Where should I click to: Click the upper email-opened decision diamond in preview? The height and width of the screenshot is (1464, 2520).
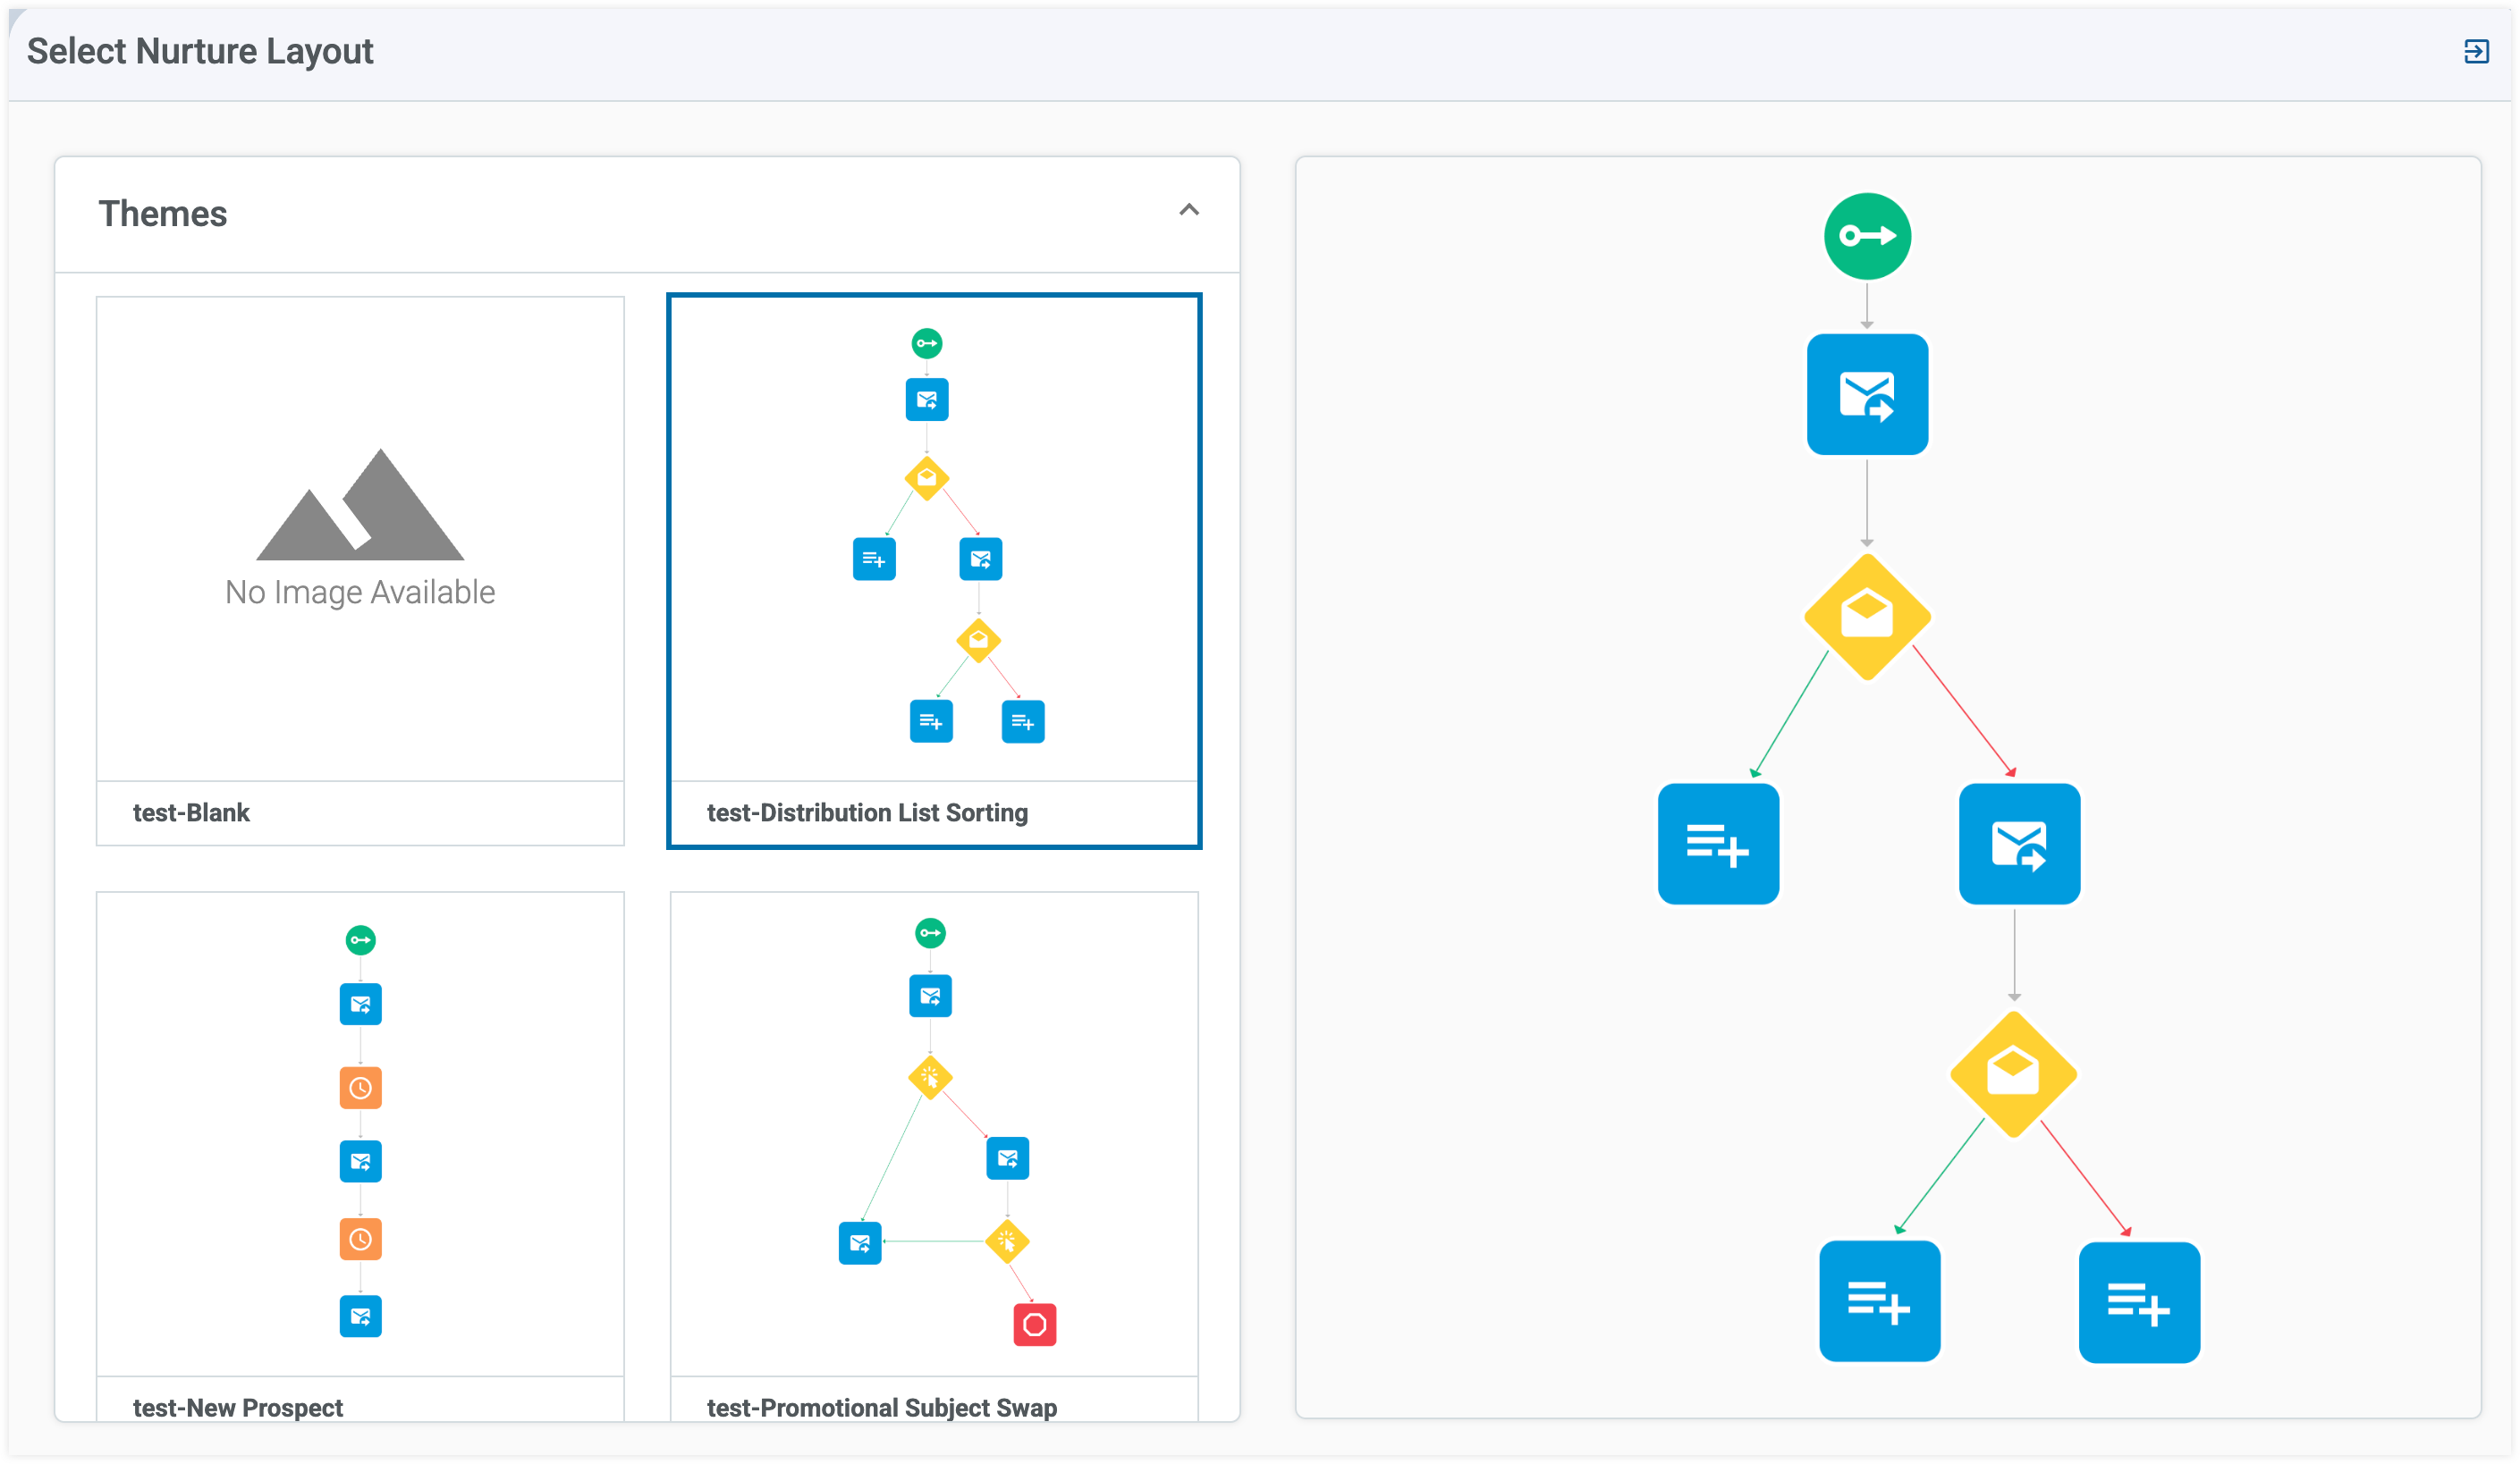click(x=1866, y=617)
